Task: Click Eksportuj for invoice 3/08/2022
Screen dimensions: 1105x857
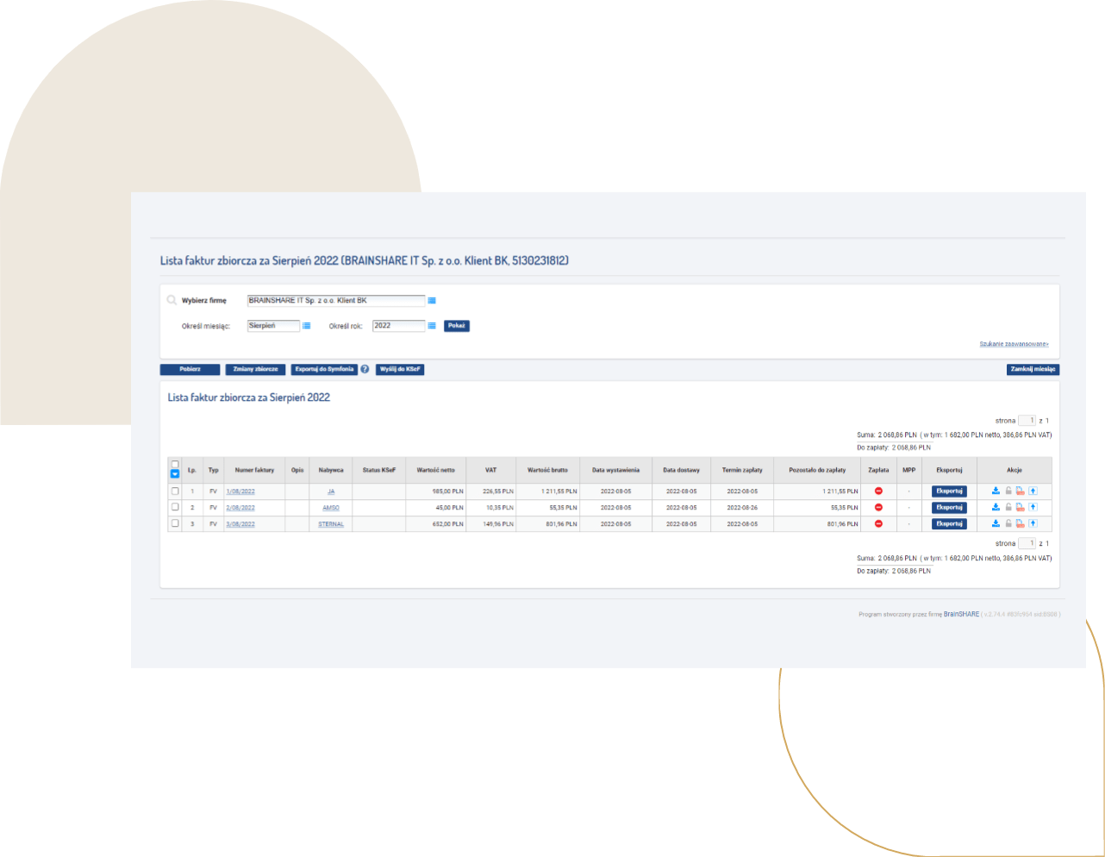Action: point(949,523)
